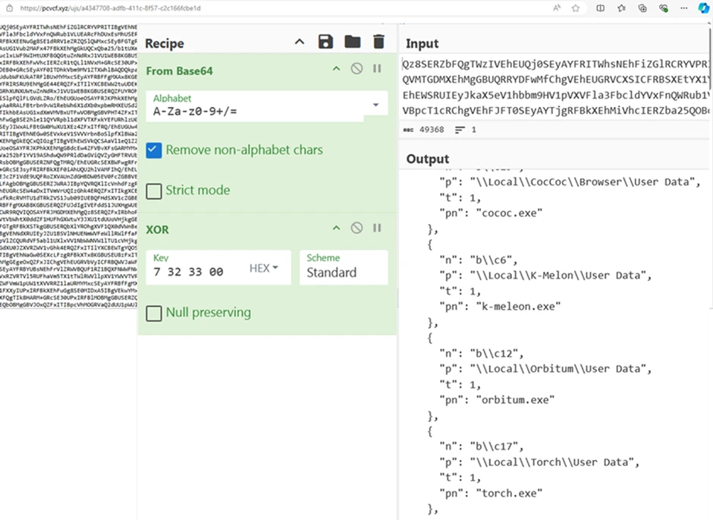Image resolution: width=713 pixels, height=520 pixels.
Task: Set a breakpoint on From Base64
Action: click(x=377, y=68)
